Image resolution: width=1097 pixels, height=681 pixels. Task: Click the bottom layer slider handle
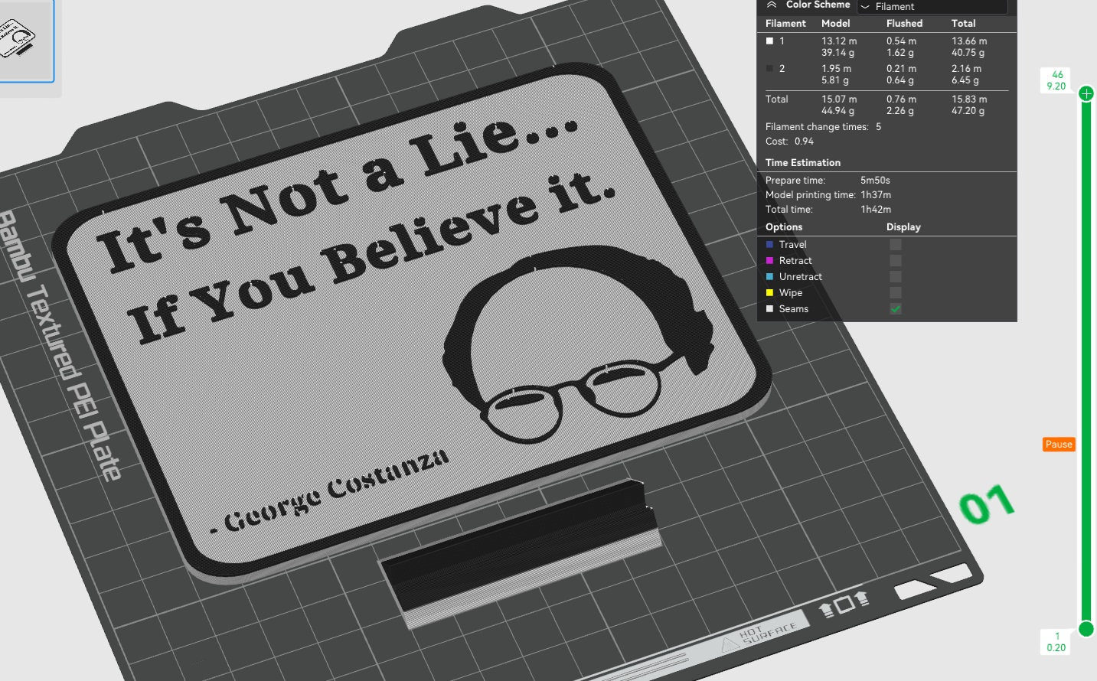pyautogui.click(x=1086, y=629)
